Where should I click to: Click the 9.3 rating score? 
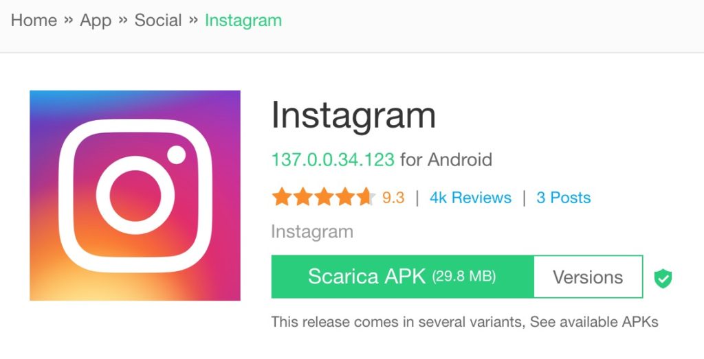393,198
